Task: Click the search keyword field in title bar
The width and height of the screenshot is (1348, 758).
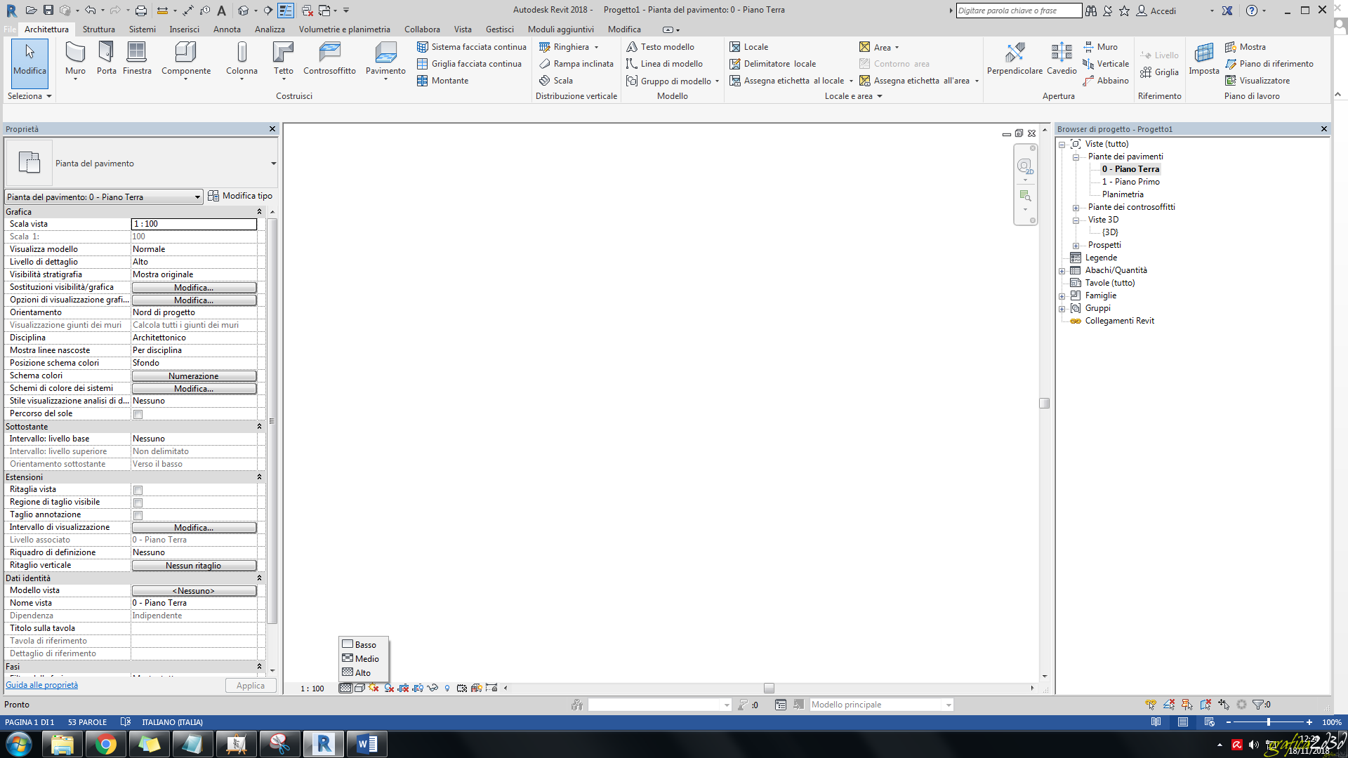Action: pos(1019,10)
